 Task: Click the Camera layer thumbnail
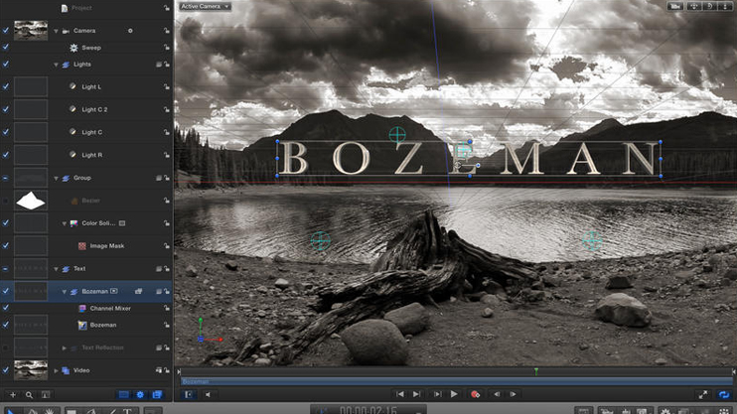point(31,31)
